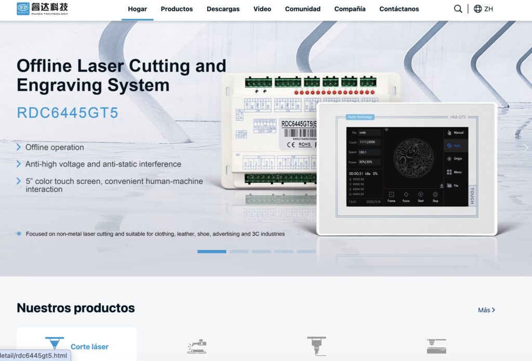Click the touch screen panel product image

coord(407,169)
